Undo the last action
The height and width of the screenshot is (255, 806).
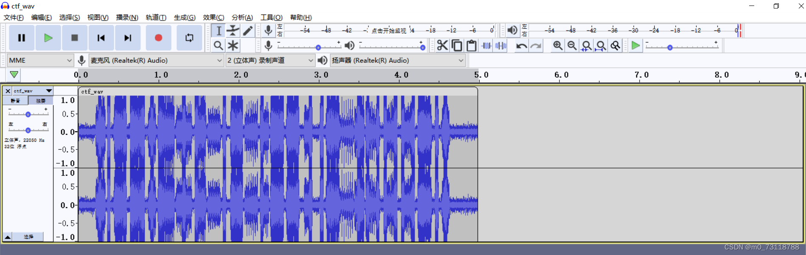521,45
